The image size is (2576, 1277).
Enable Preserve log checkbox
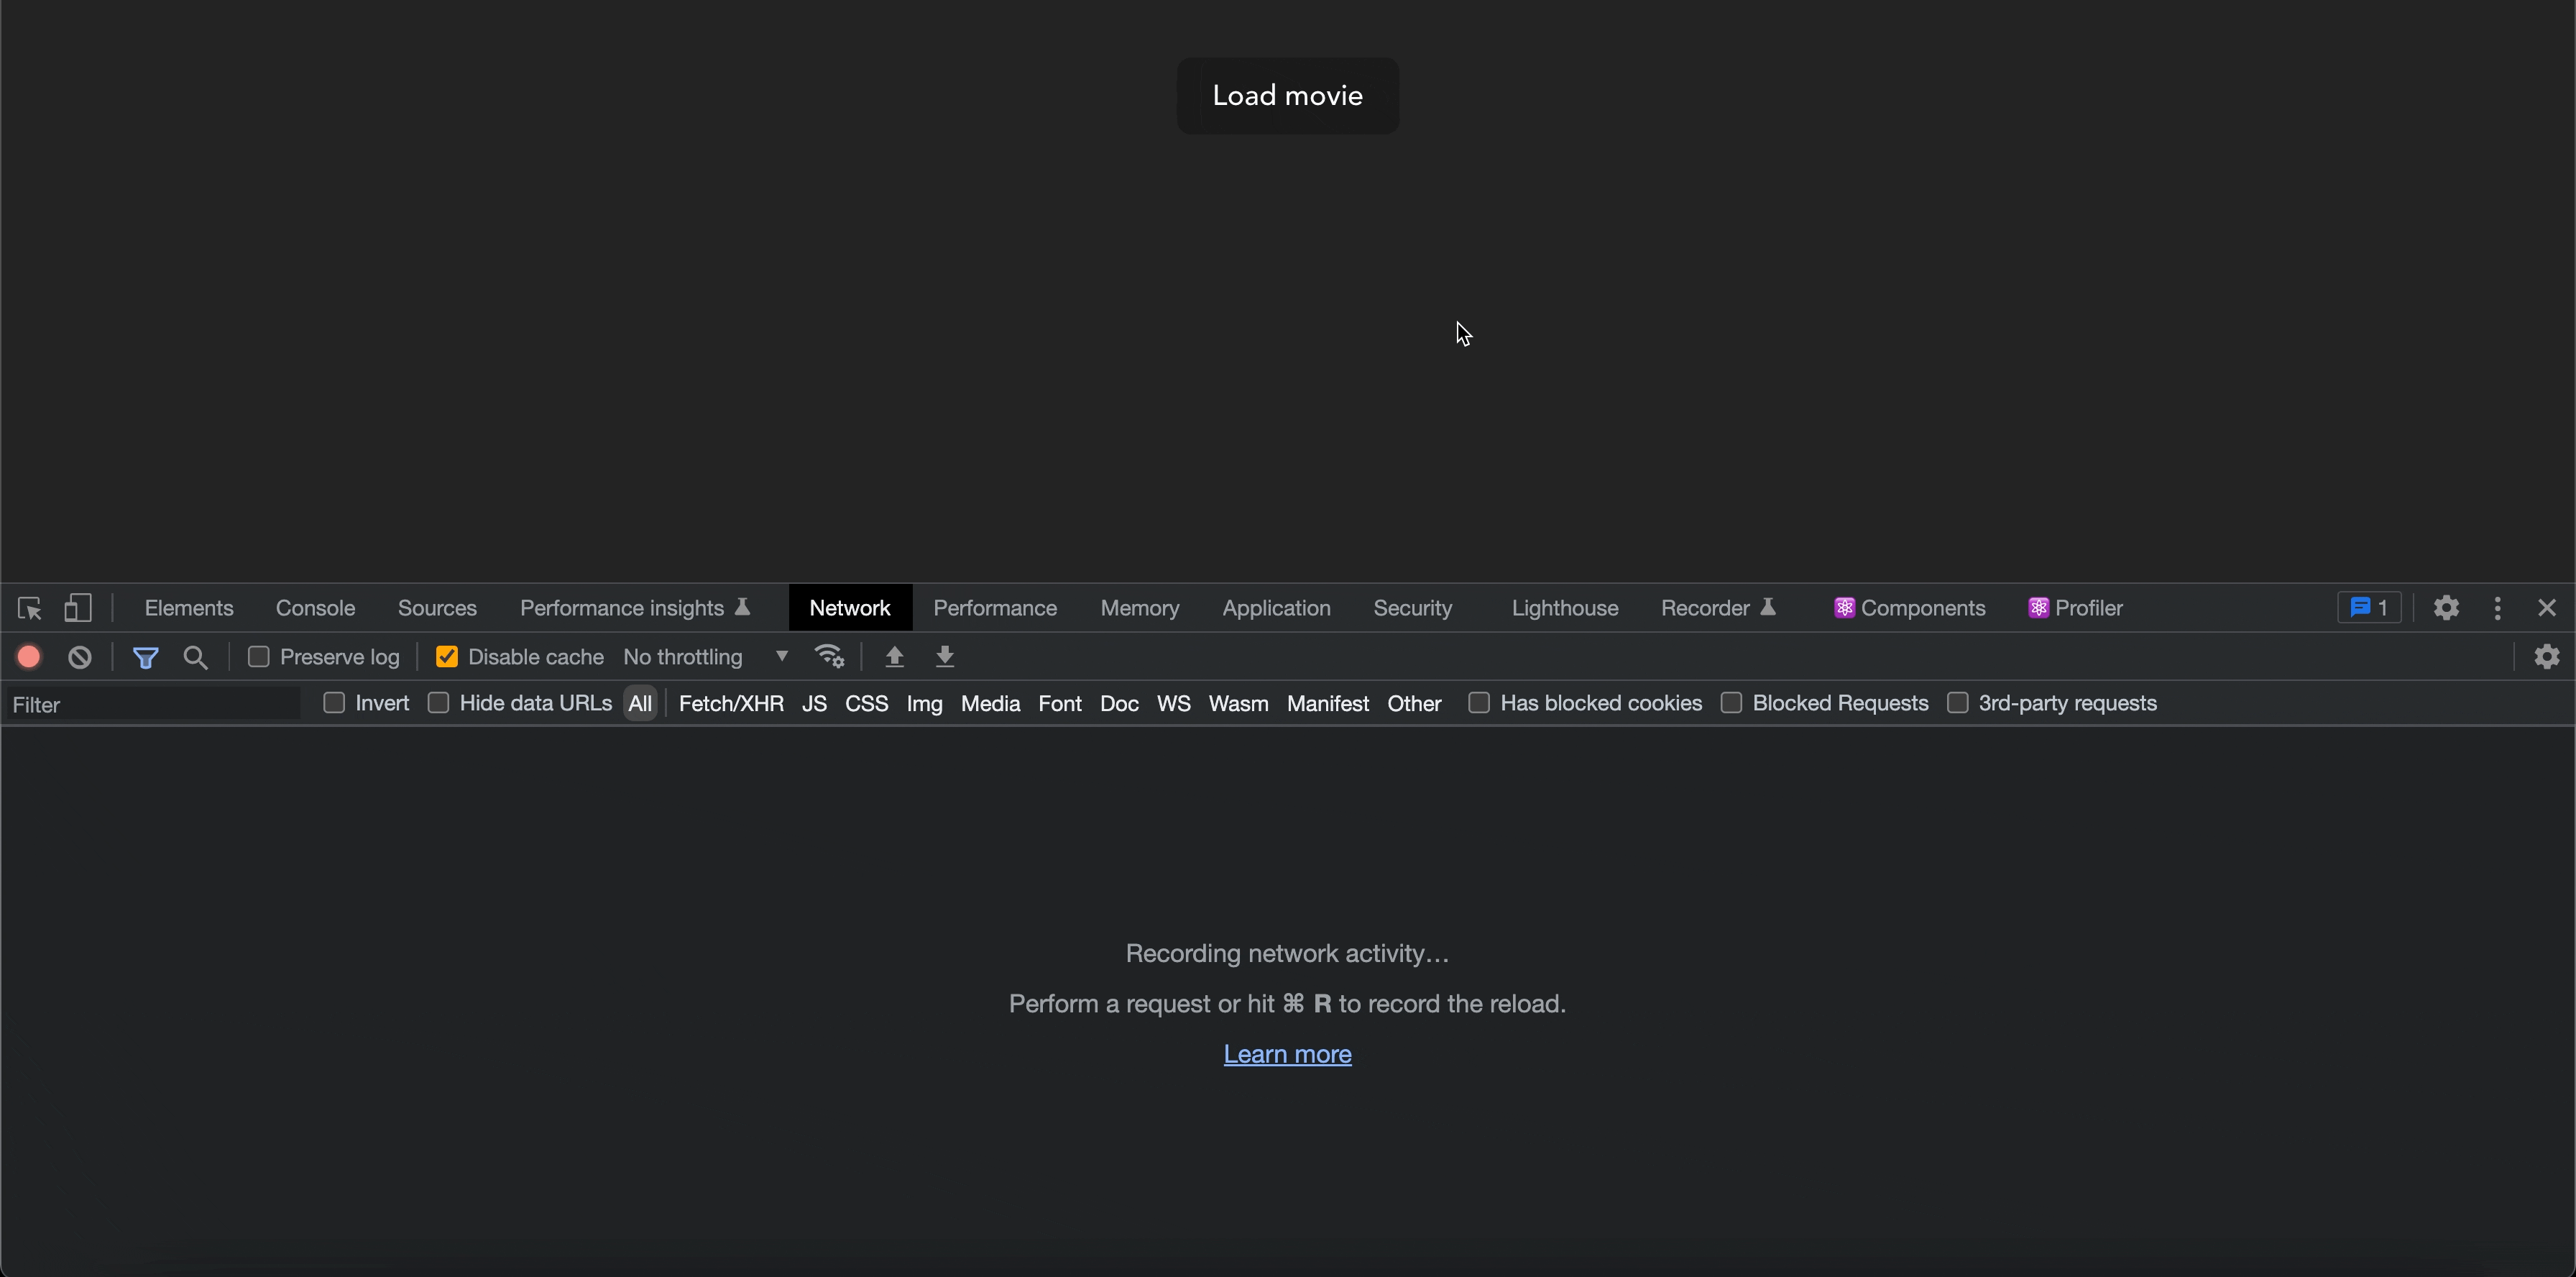pyautogui.click(x=259, y=657)
